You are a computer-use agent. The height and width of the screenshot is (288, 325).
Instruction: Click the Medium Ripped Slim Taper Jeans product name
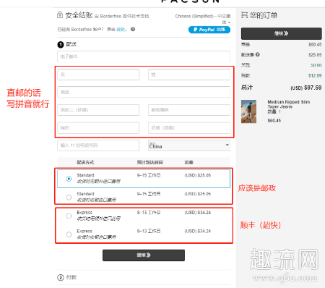289,104
